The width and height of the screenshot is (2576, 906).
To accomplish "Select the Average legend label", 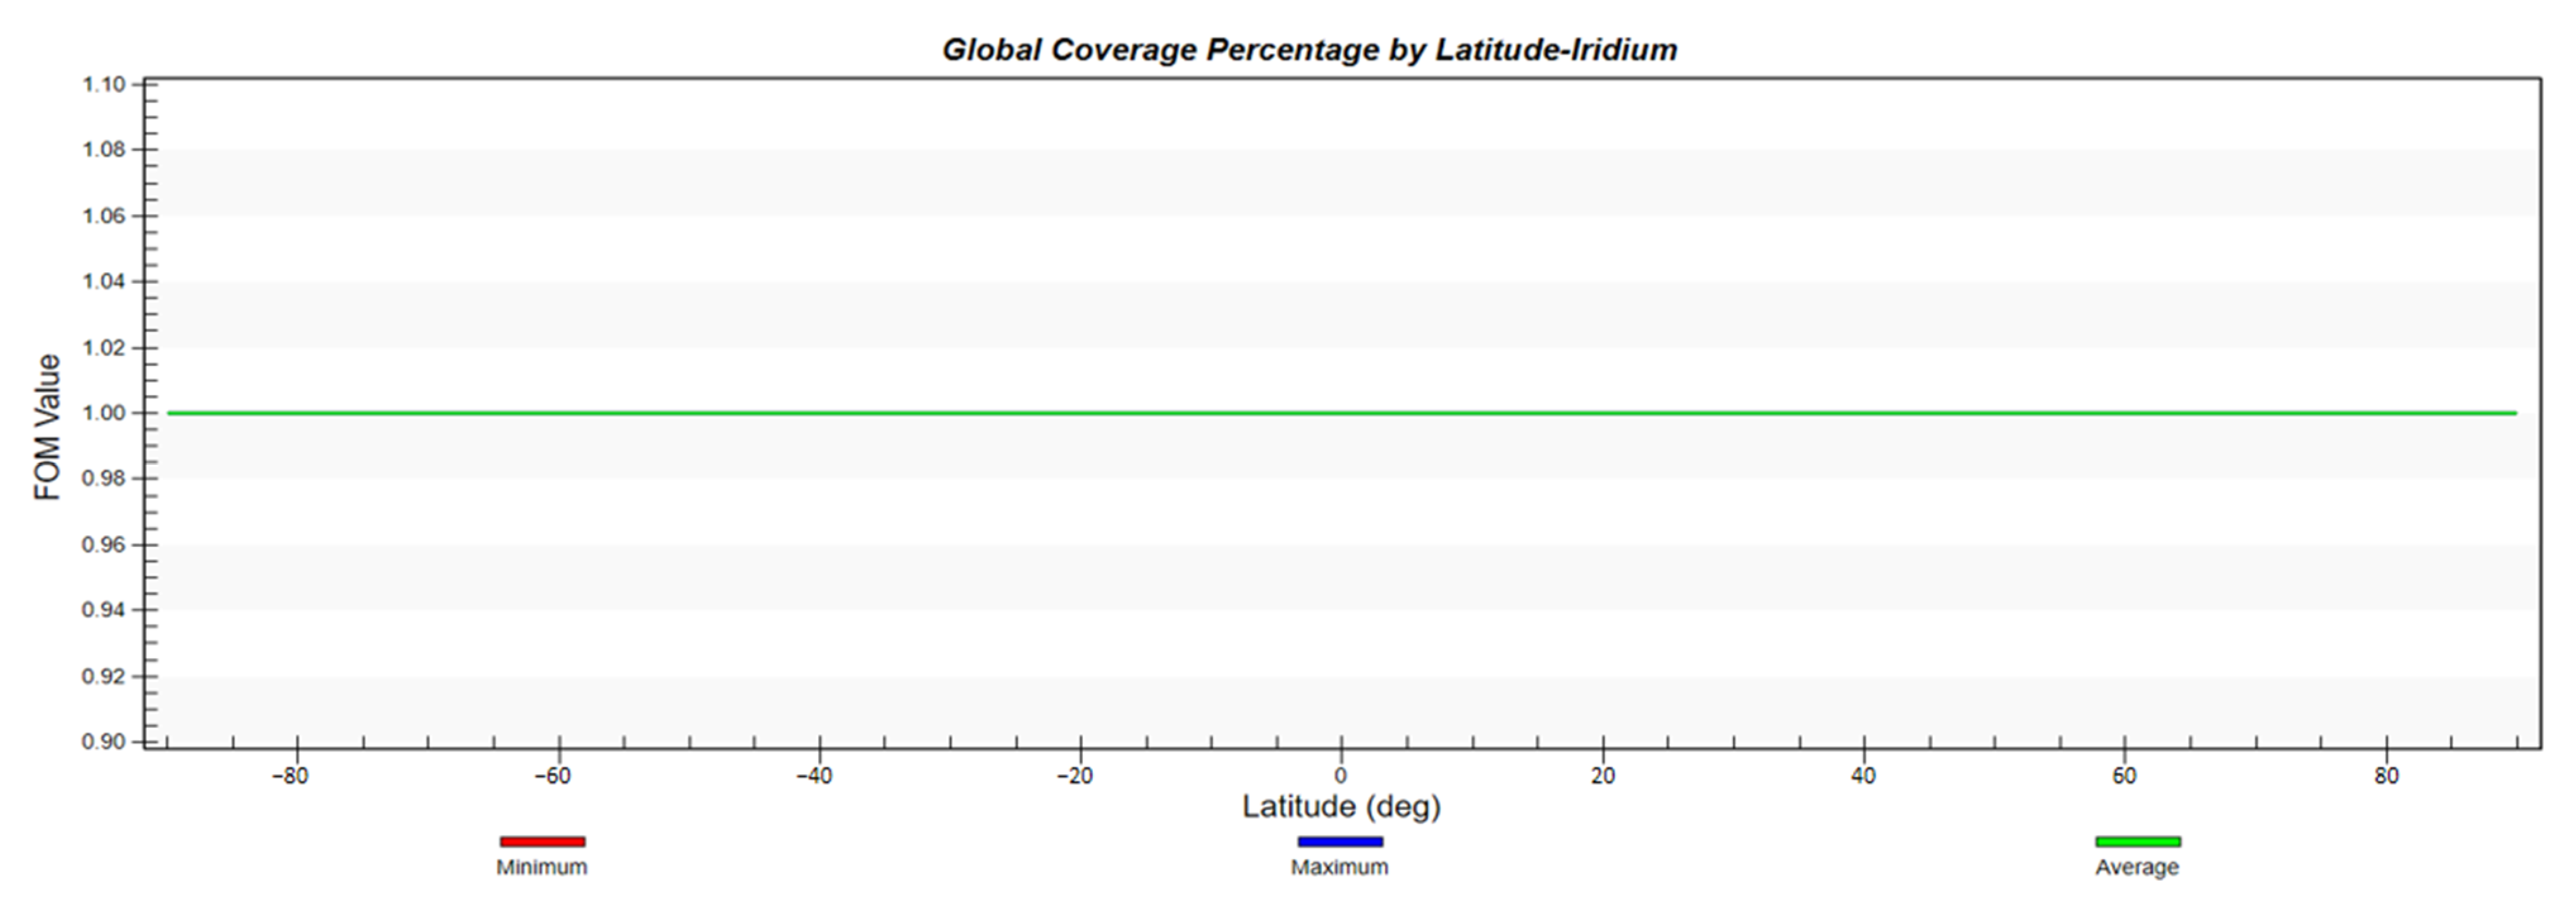I will (2137, 867).
